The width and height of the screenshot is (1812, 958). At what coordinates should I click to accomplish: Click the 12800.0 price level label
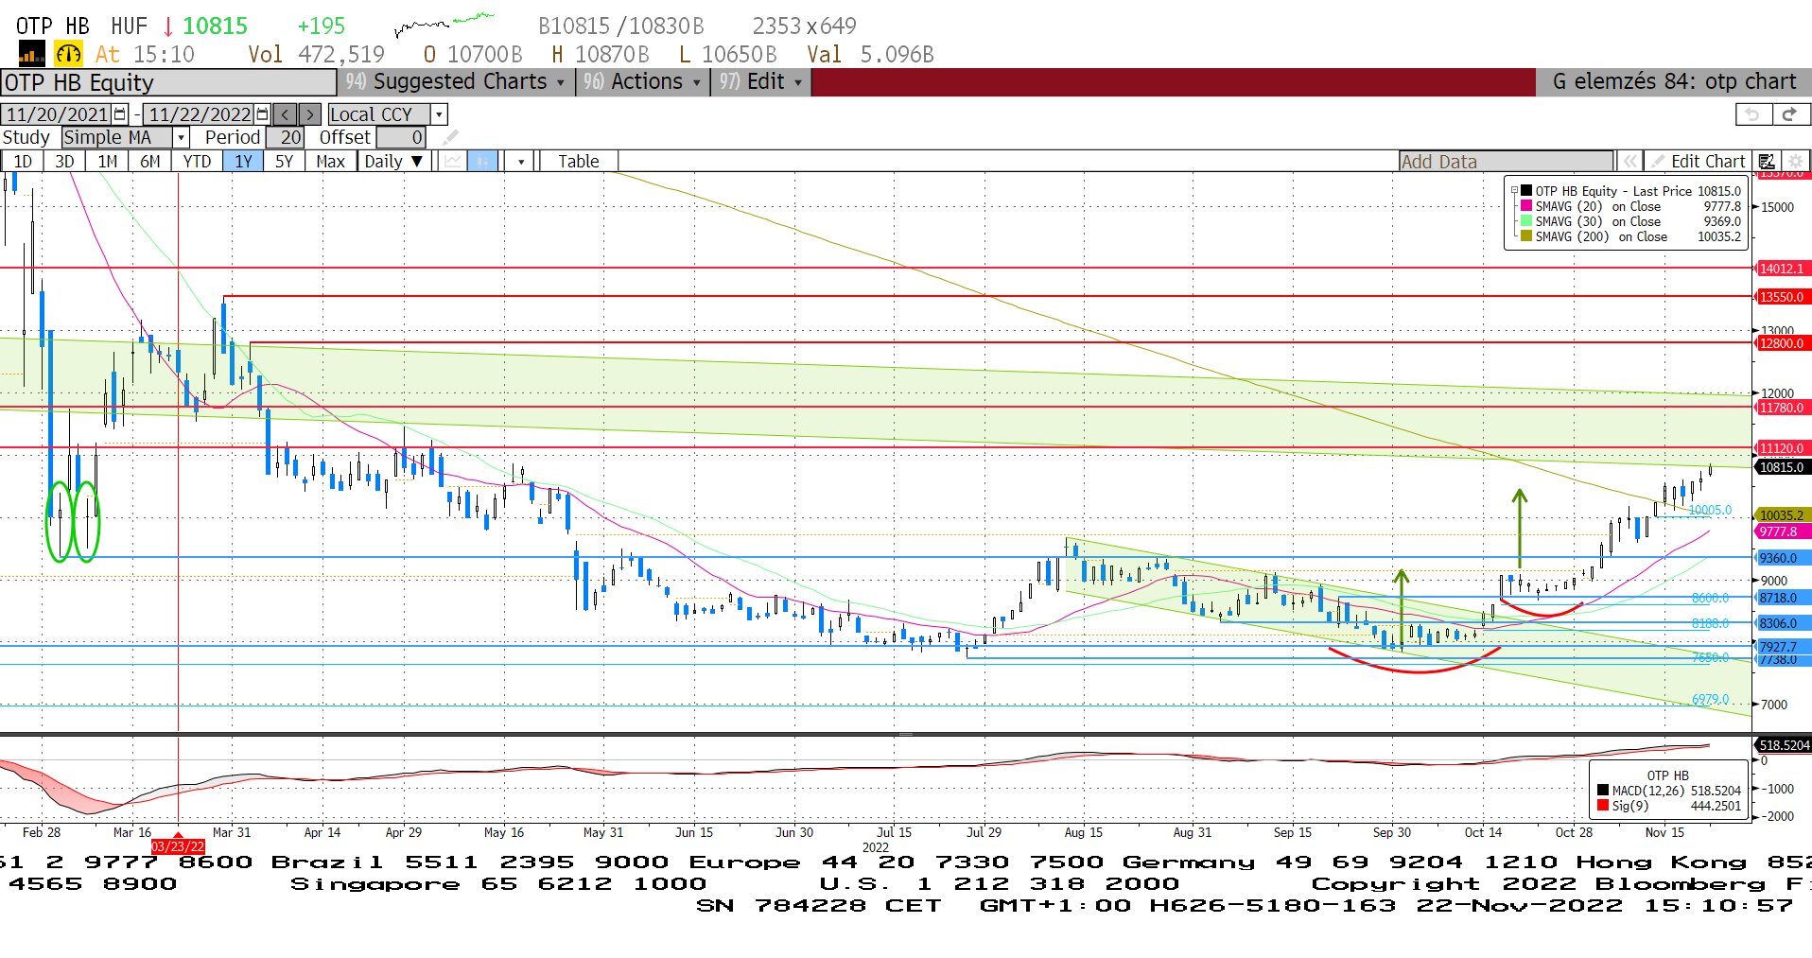tap(1783, 343)
